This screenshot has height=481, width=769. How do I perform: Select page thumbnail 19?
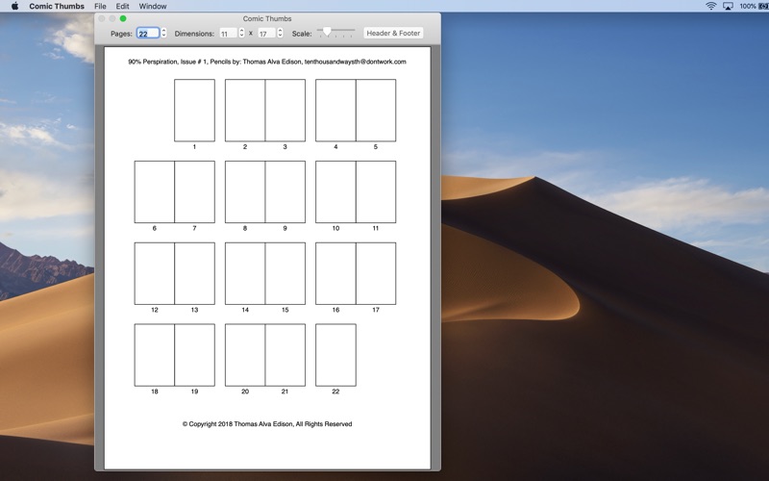[x=195, y=355]
